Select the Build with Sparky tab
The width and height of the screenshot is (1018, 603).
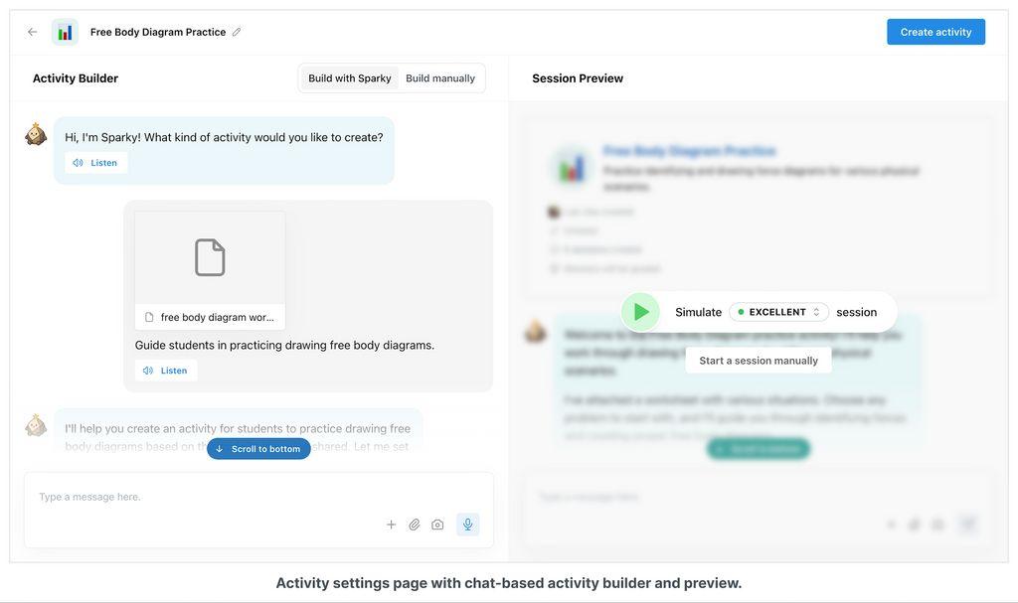(x=349, y=77)
